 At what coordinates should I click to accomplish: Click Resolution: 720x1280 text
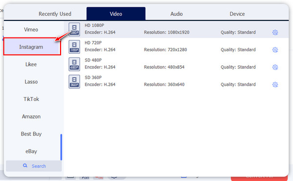pos(166,50)
